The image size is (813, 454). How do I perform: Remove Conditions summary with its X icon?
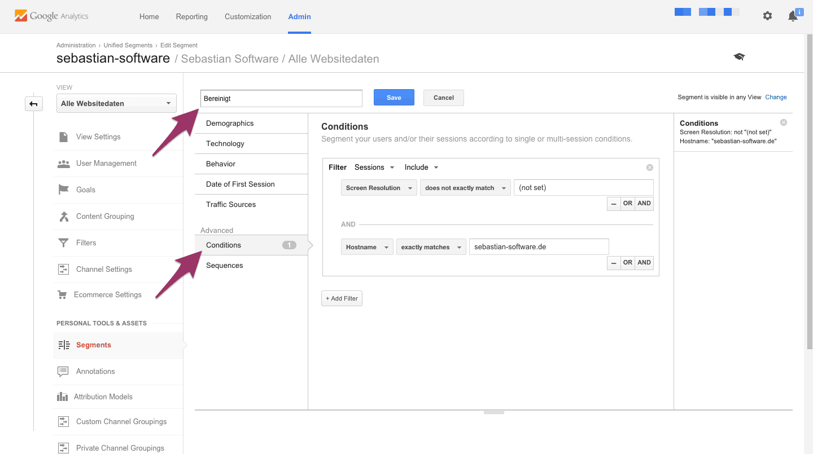click(x=784, y=122)
